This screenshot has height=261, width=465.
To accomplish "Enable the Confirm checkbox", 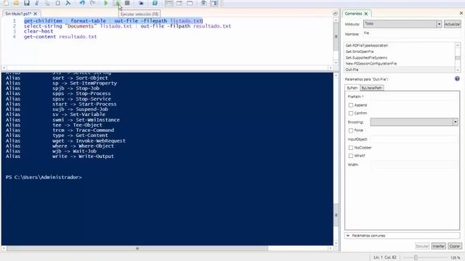I will pyautogui.click(x=351, y=113).
